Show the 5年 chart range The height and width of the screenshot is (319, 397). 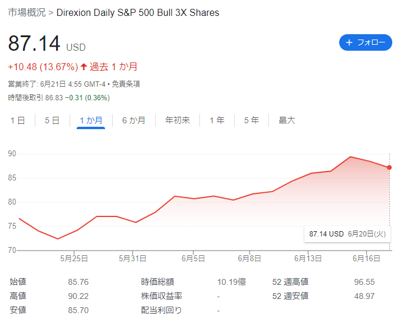[251, 120]
